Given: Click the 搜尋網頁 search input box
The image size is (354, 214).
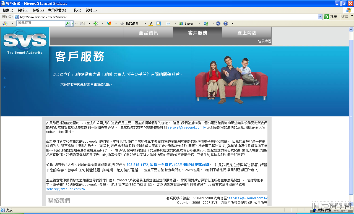Looking at the screenshot, I should pyautogui.click(x=41, y=24).
